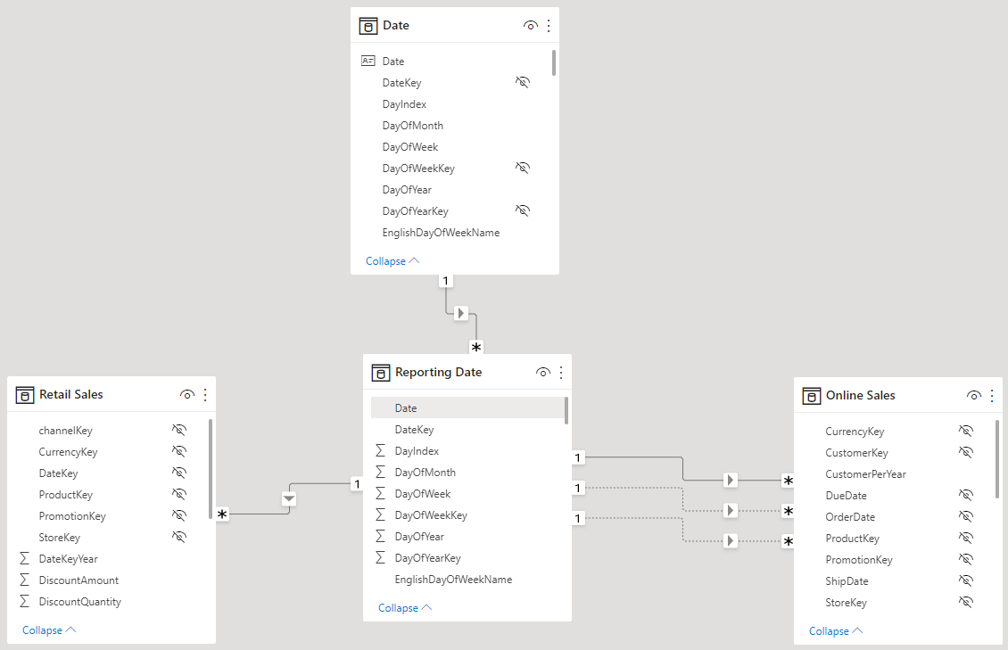The image size is (1008, 650).
Task: Click the sigma icon beside DayOfWeek in Reporting Date
Action: (381, 493)
